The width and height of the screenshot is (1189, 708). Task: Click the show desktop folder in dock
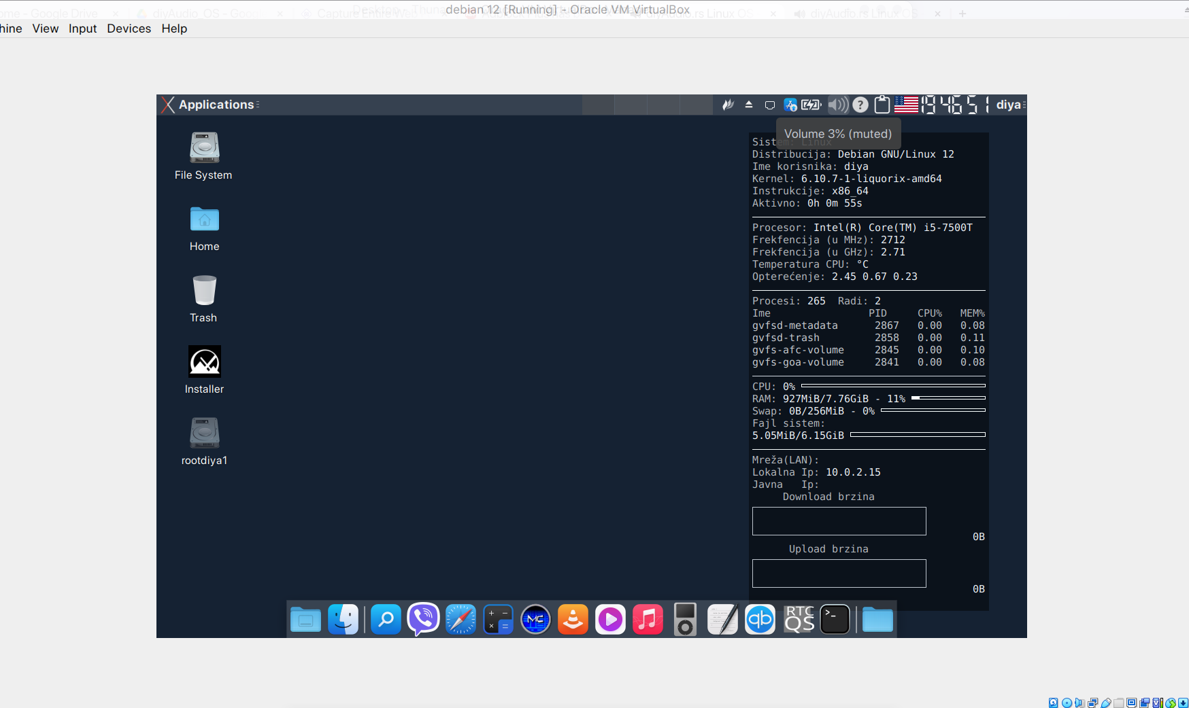coord(305,620)
